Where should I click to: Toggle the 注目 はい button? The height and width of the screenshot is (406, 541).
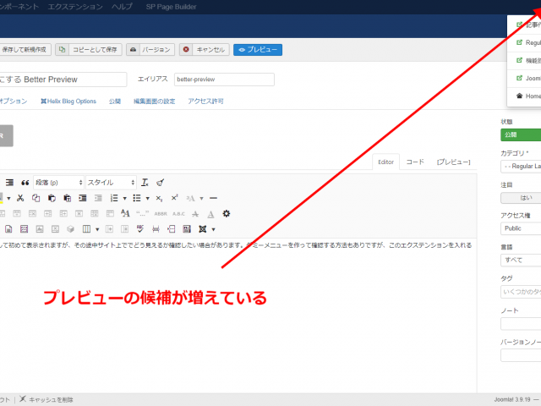coord(521,198)
